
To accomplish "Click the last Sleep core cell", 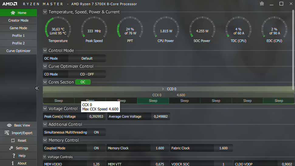I will point(279,101).
